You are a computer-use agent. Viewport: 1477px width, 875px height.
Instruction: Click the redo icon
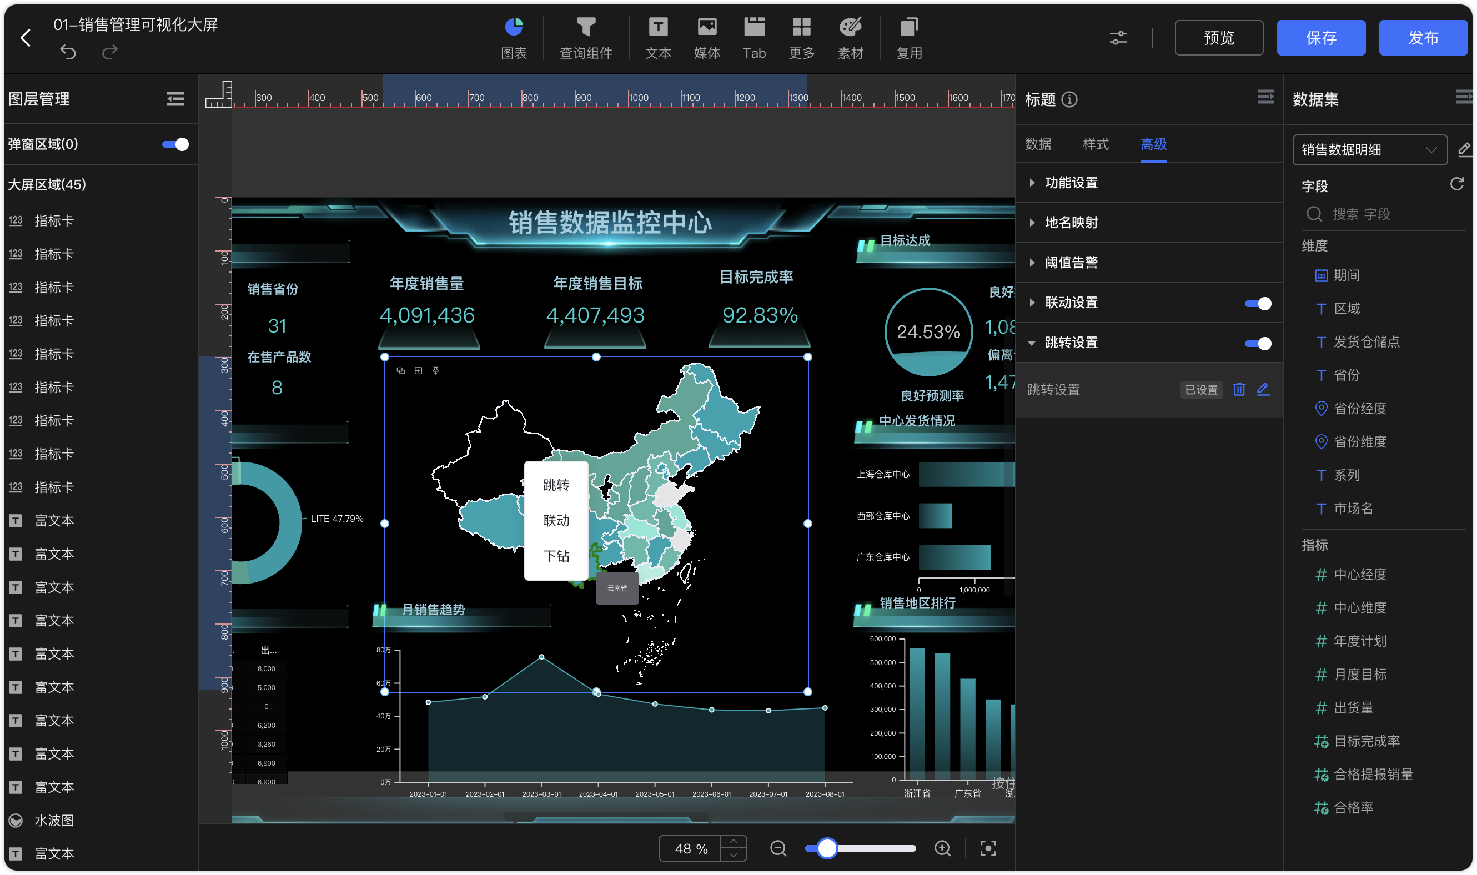110,53
